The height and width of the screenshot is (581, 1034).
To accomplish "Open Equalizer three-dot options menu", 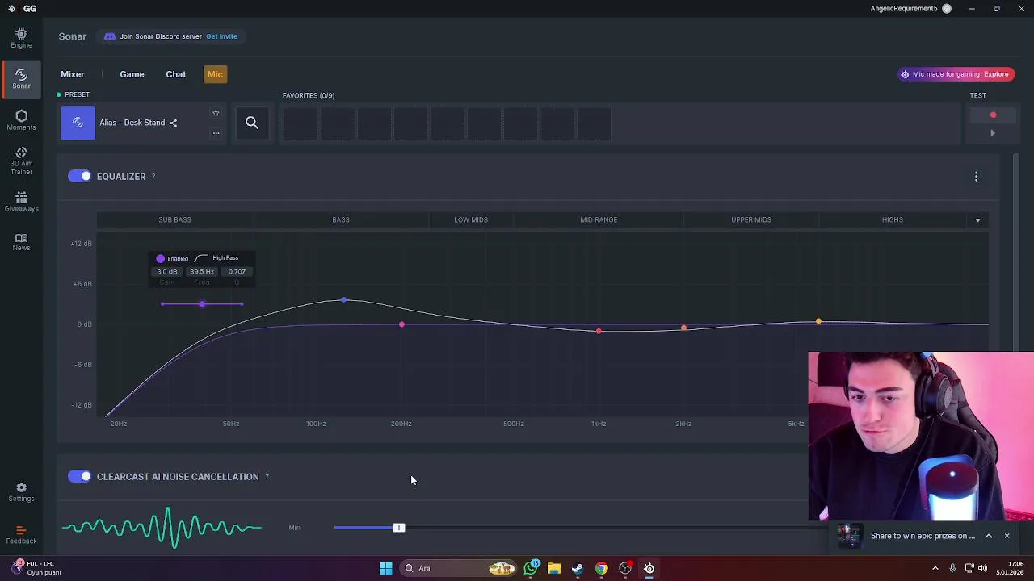I will pyautogui.click(x=976, y=176).
